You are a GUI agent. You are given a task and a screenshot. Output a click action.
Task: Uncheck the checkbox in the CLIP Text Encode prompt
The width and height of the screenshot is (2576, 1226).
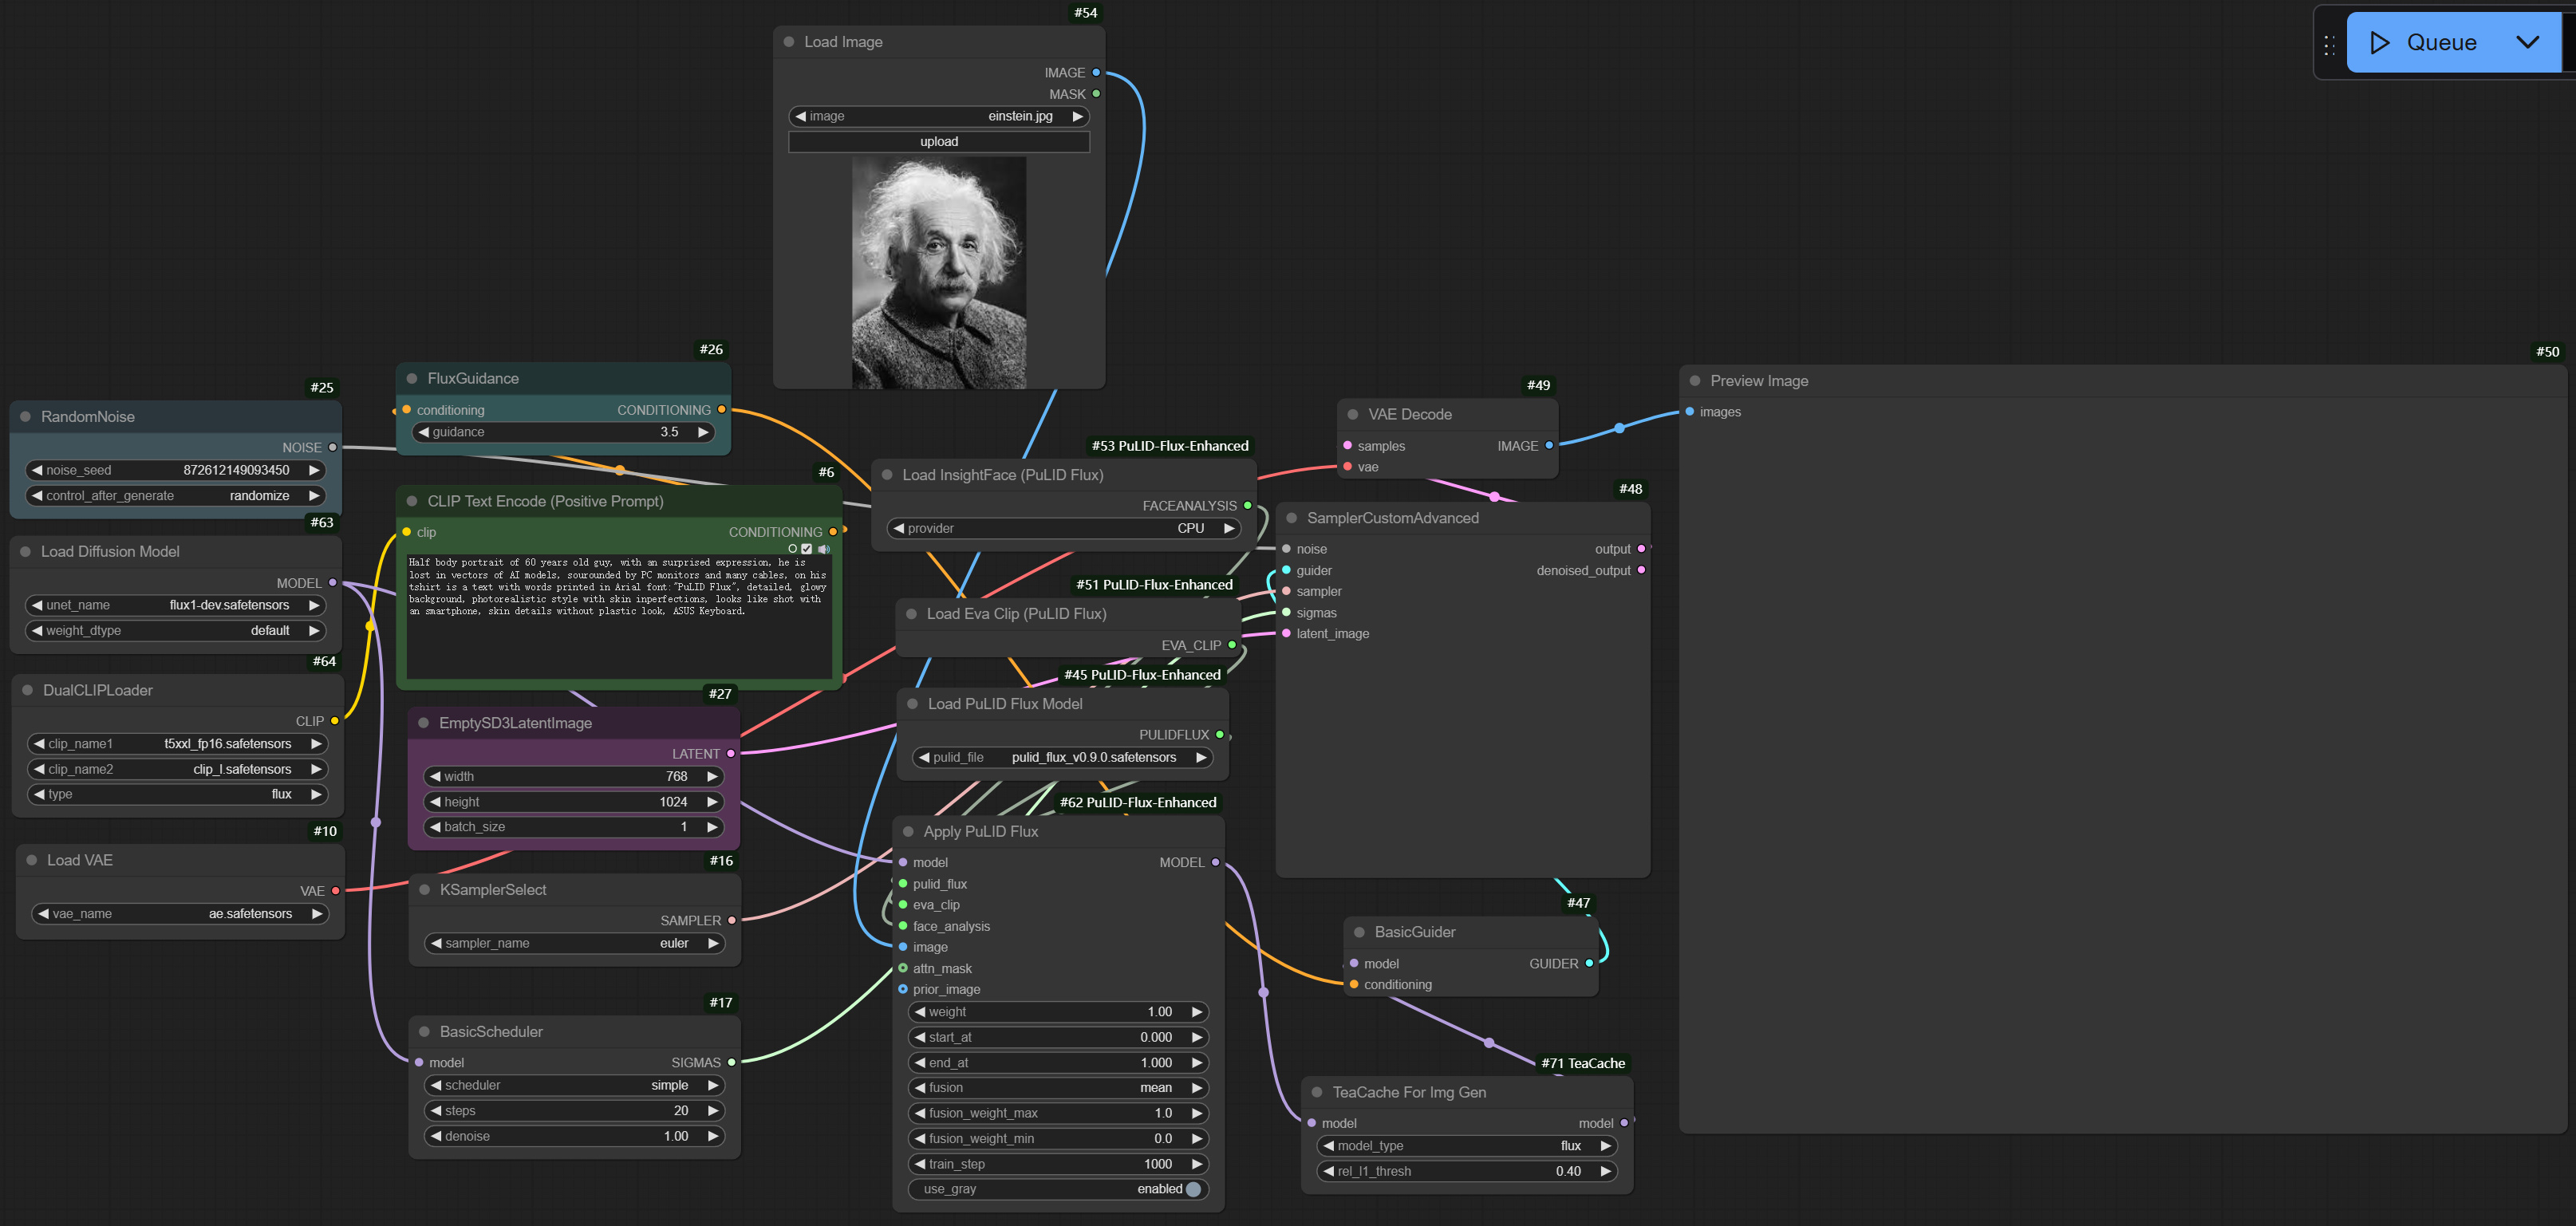tap(807, 549)
